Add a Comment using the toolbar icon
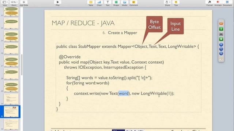 point(133,2)
